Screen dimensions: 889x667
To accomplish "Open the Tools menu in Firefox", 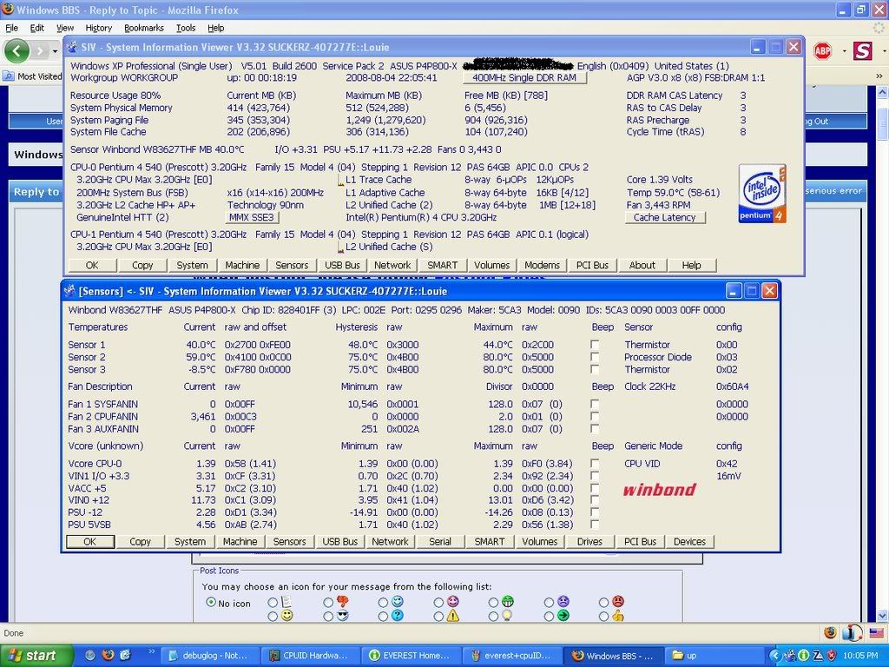I will [186, 28].
